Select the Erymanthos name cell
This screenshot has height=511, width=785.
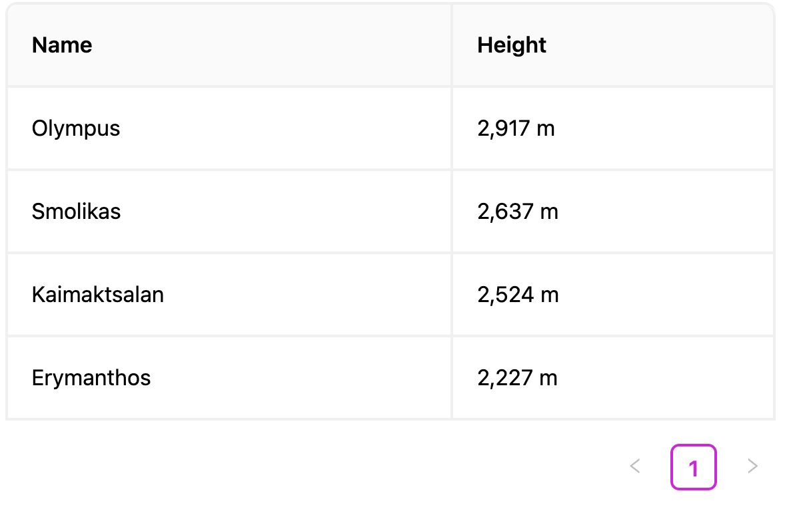click(91, 378)
